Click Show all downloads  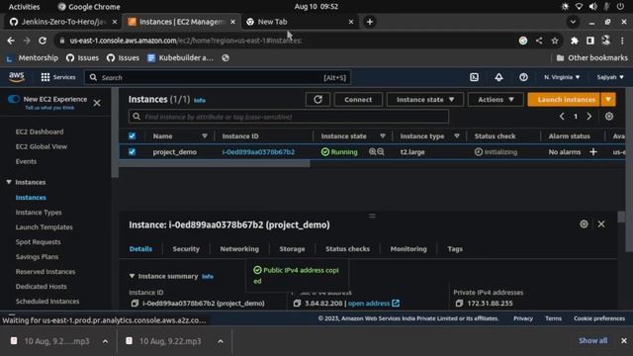(592, 340)
